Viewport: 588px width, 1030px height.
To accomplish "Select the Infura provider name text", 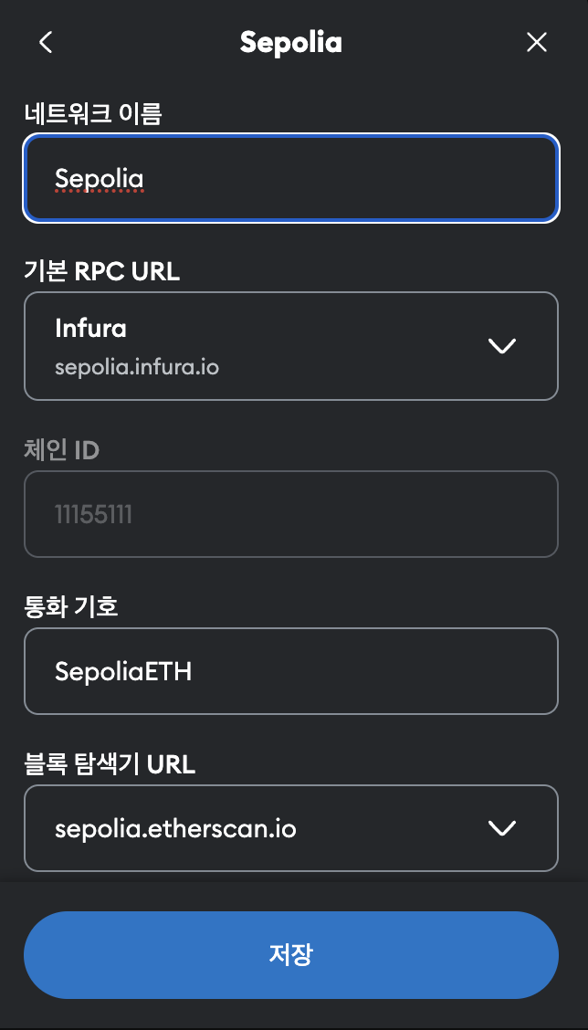I will pyautogui.click(x=90, y=328).
